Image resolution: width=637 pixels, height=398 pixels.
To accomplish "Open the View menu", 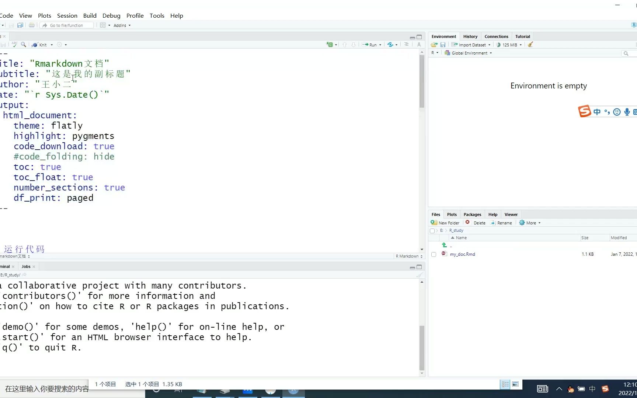I will [25, 15].
